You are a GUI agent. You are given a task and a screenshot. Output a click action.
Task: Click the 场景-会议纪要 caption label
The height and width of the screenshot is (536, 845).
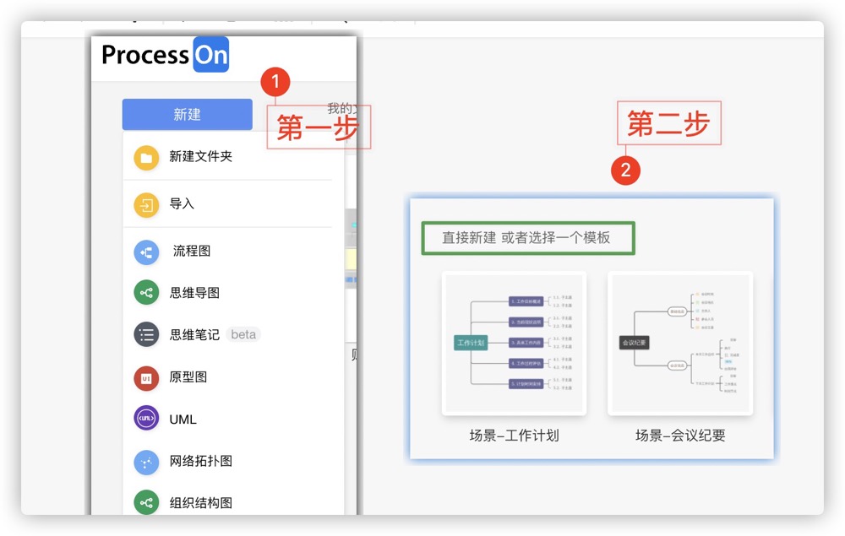point(680,436)
